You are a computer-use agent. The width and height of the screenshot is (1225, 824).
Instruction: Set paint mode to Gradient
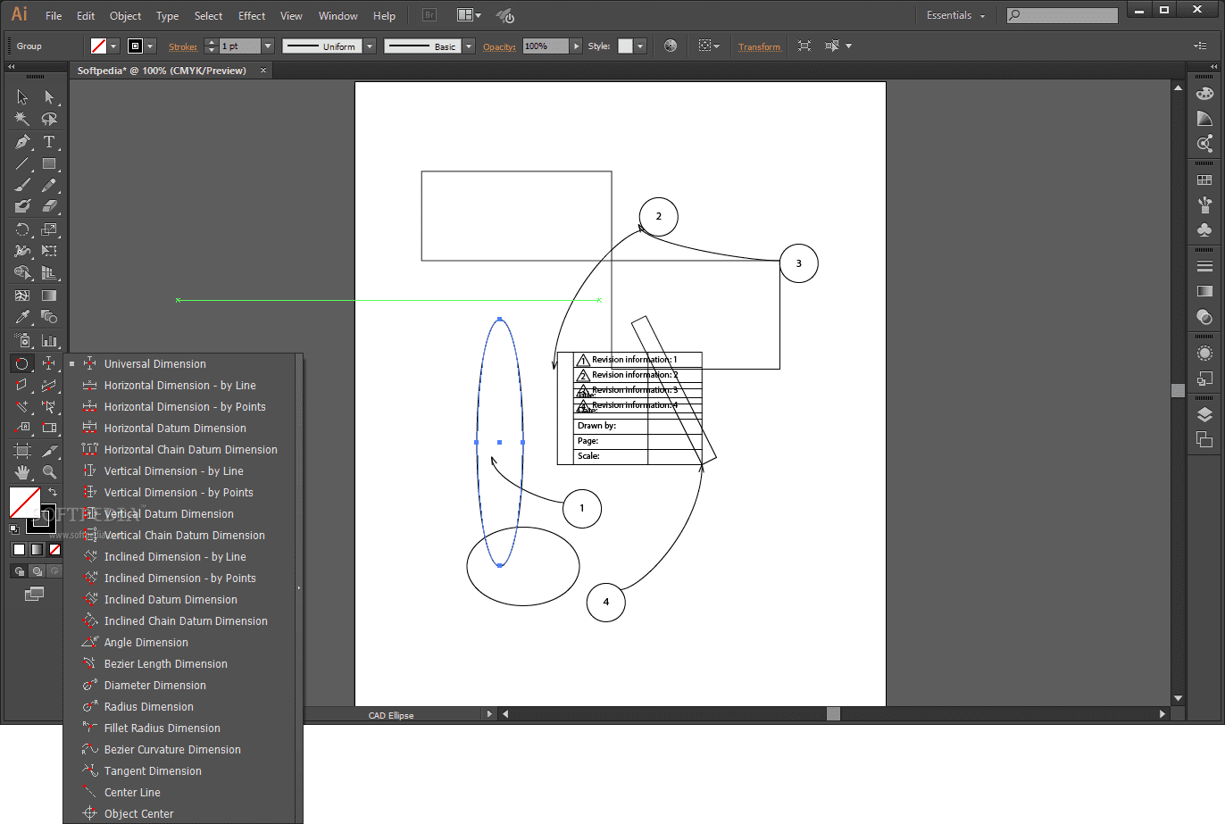(37, 549)
